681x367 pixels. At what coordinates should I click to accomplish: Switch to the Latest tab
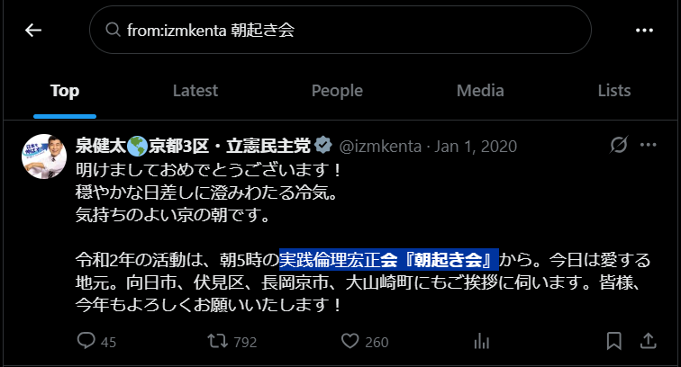pyautogui.click(x=195, y=91)
